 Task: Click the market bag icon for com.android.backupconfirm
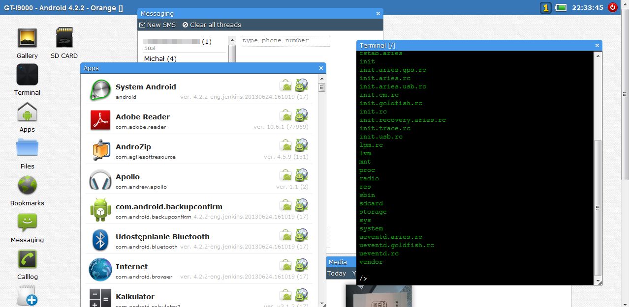[x=285, y=205]
